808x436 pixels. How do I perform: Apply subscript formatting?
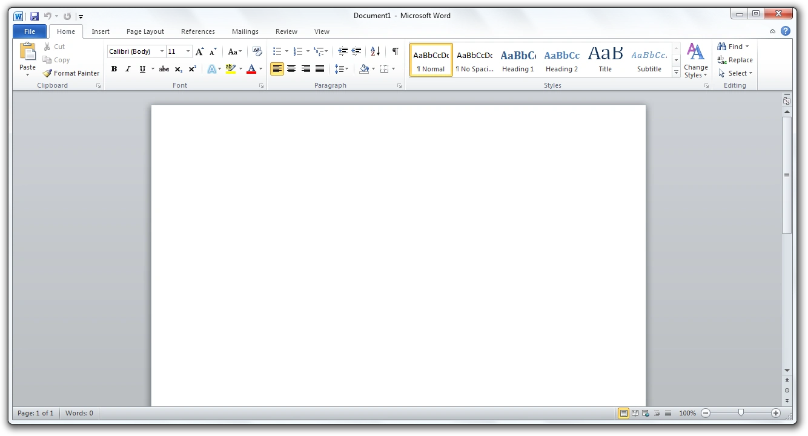178,69
